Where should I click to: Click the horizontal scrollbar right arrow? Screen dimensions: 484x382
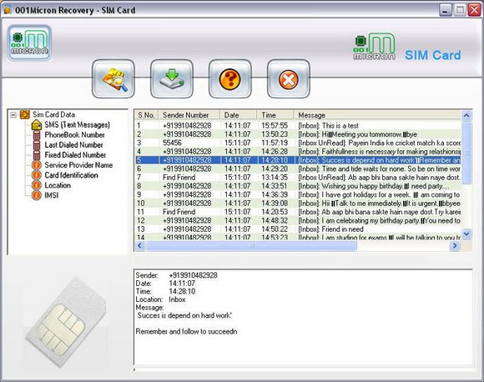click(x=454, y=245)
